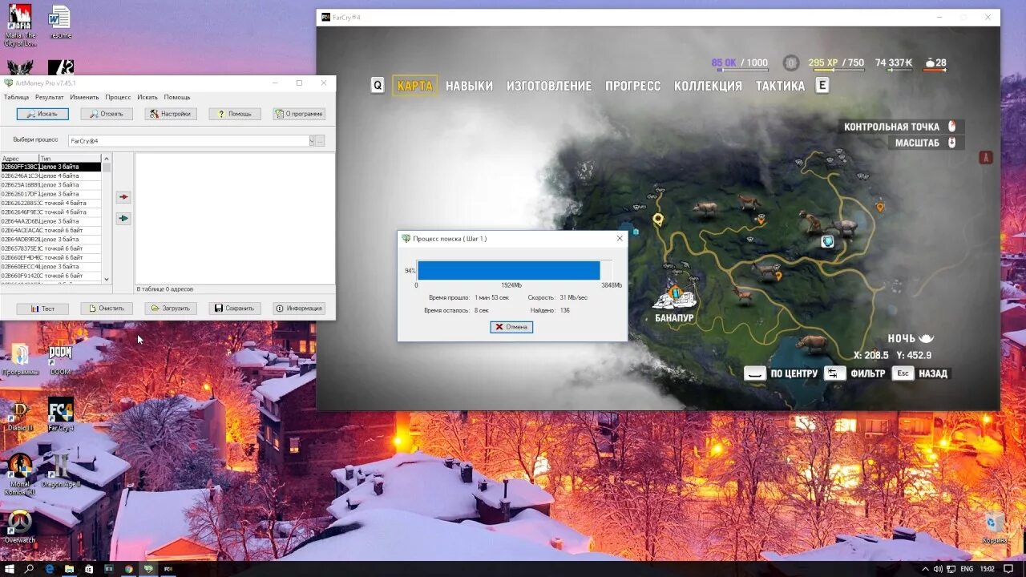Switch to the НАВЫКИ tab
The image size is (1026, 577).
point(469,86)
